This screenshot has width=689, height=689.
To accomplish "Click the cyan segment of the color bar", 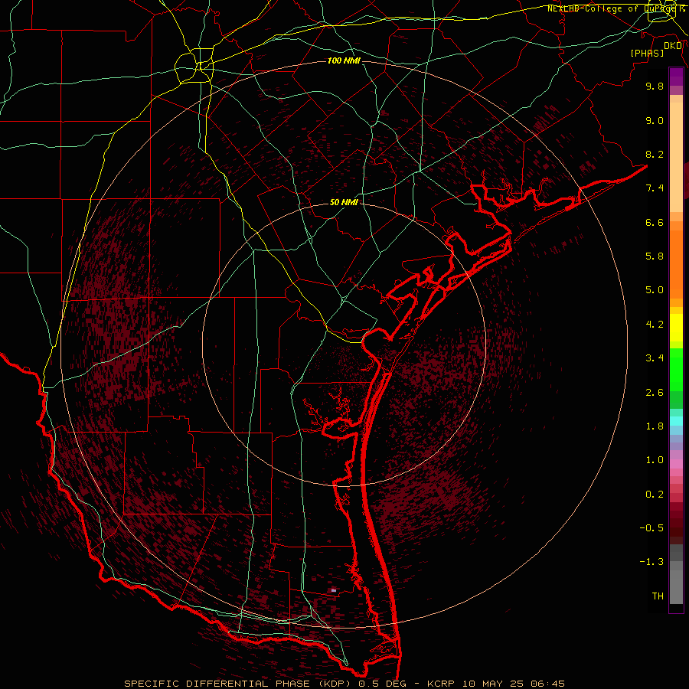I will point(676,421).
